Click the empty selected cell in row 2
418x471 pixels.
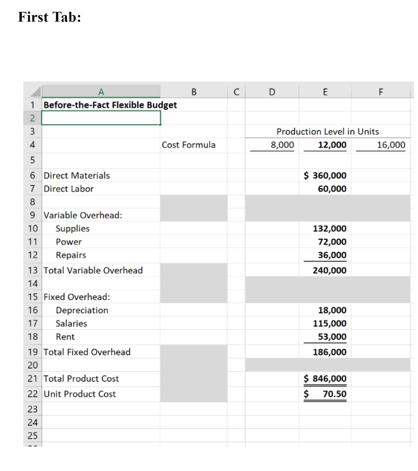click(101, 118)
